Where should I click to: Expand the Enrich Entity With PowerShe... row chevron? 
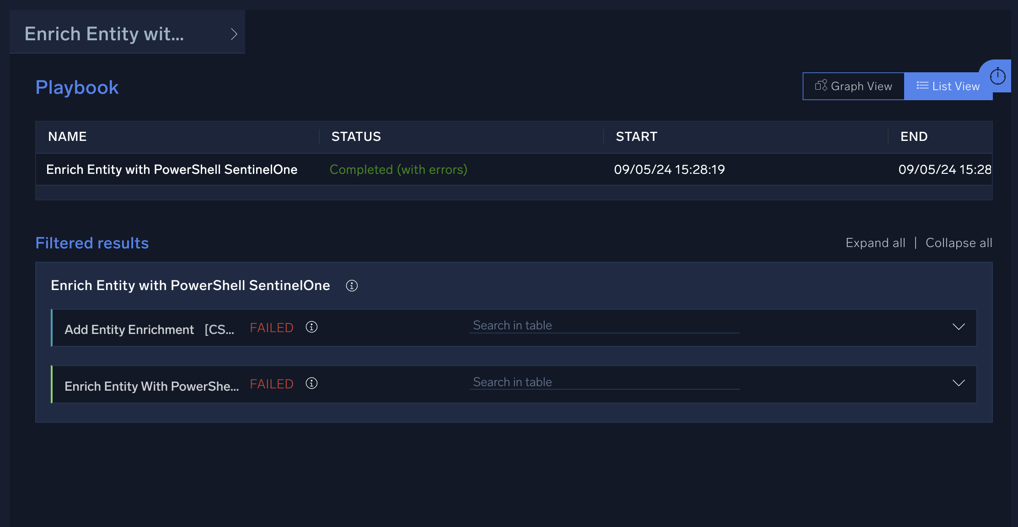pos(959,383)
